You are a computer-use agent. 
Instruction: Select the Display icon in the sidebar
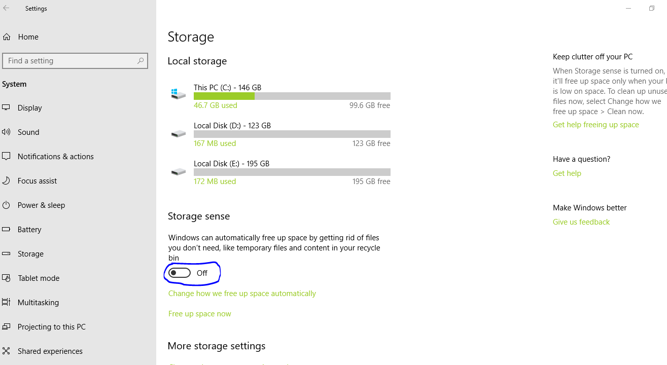tap(7, 107)
